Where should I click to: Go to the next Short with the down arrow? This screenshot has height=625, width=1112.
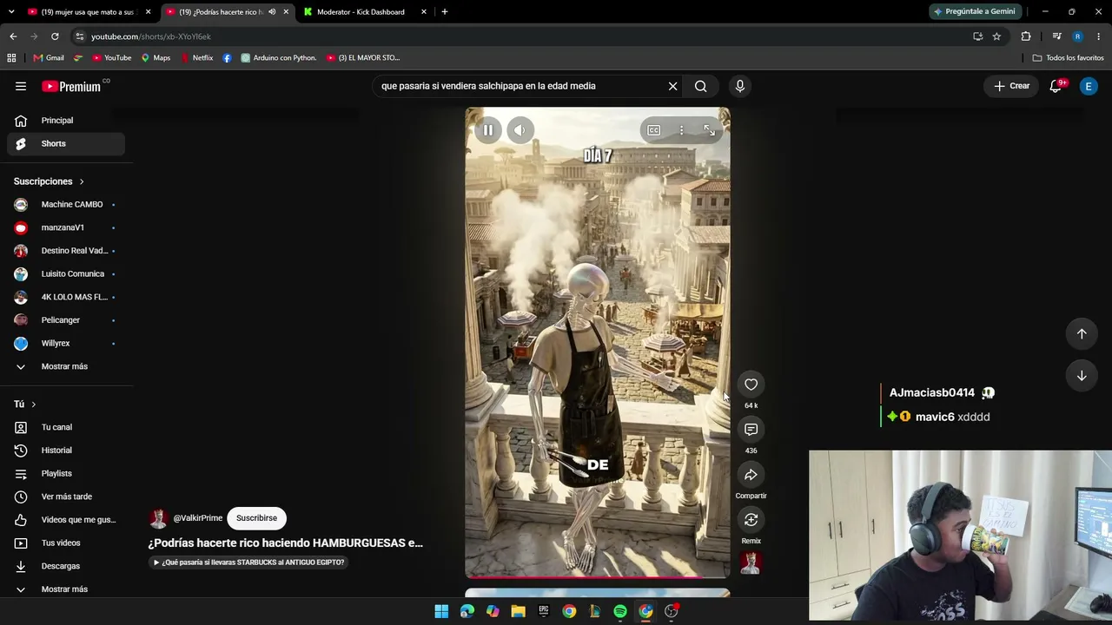[x=1082, y=376]
